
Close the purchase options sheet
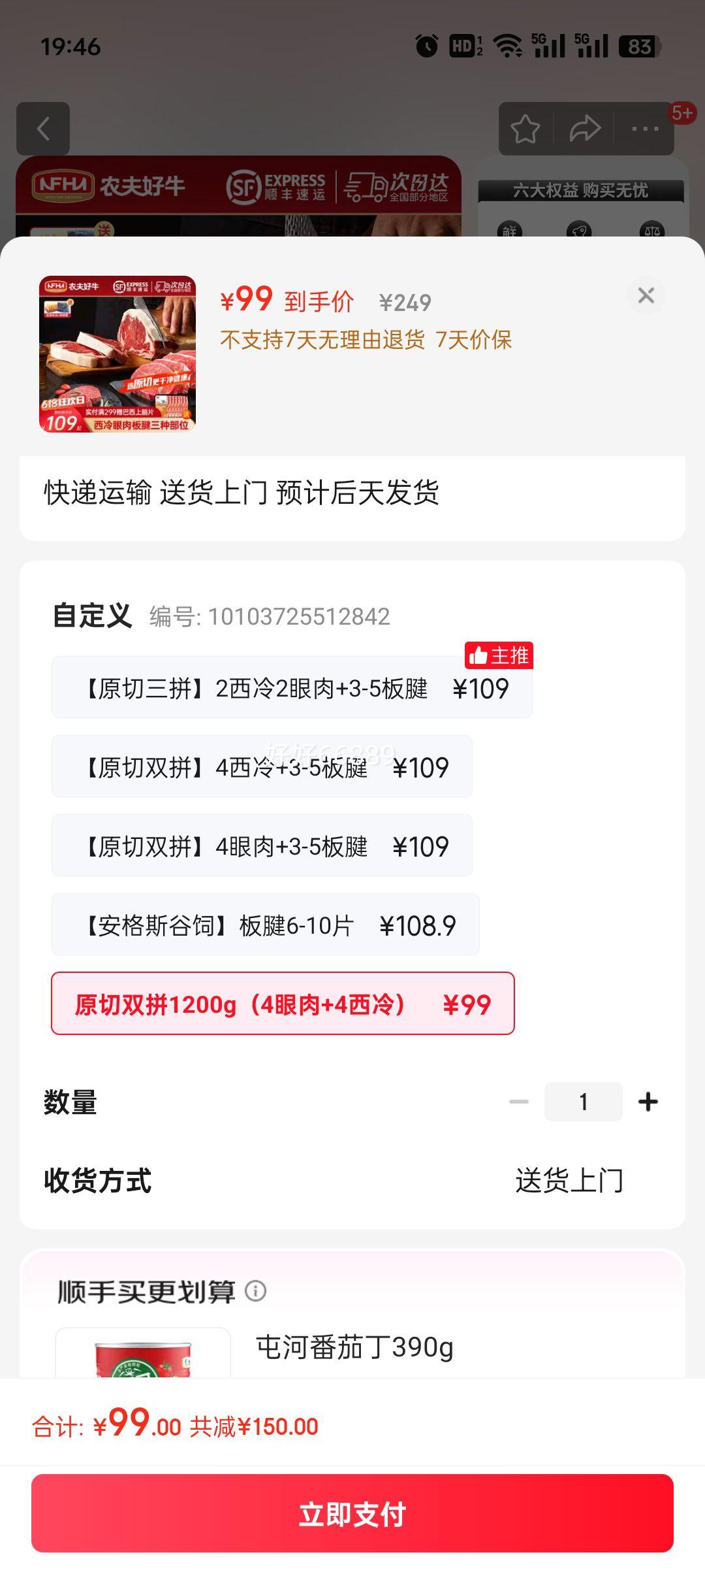[646, 295]
